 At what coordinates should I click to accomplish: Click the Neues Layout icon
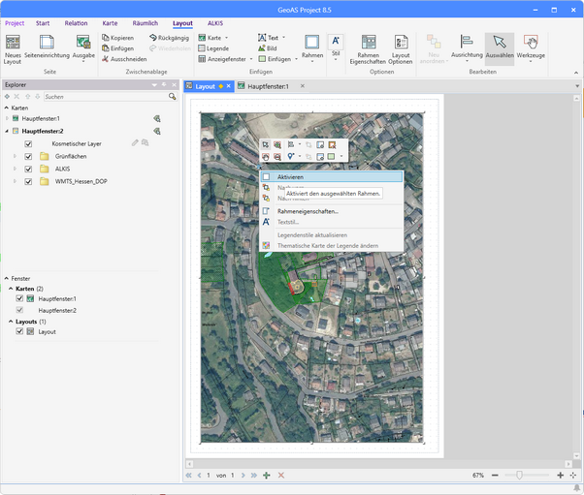[13, 43]
